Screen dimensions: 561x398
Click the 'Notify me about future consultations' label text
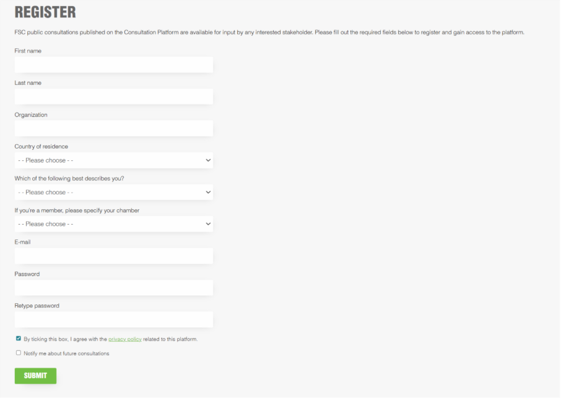point(66,353)
